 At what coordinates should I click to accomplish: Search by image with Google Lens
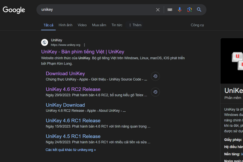pos(189,10)
